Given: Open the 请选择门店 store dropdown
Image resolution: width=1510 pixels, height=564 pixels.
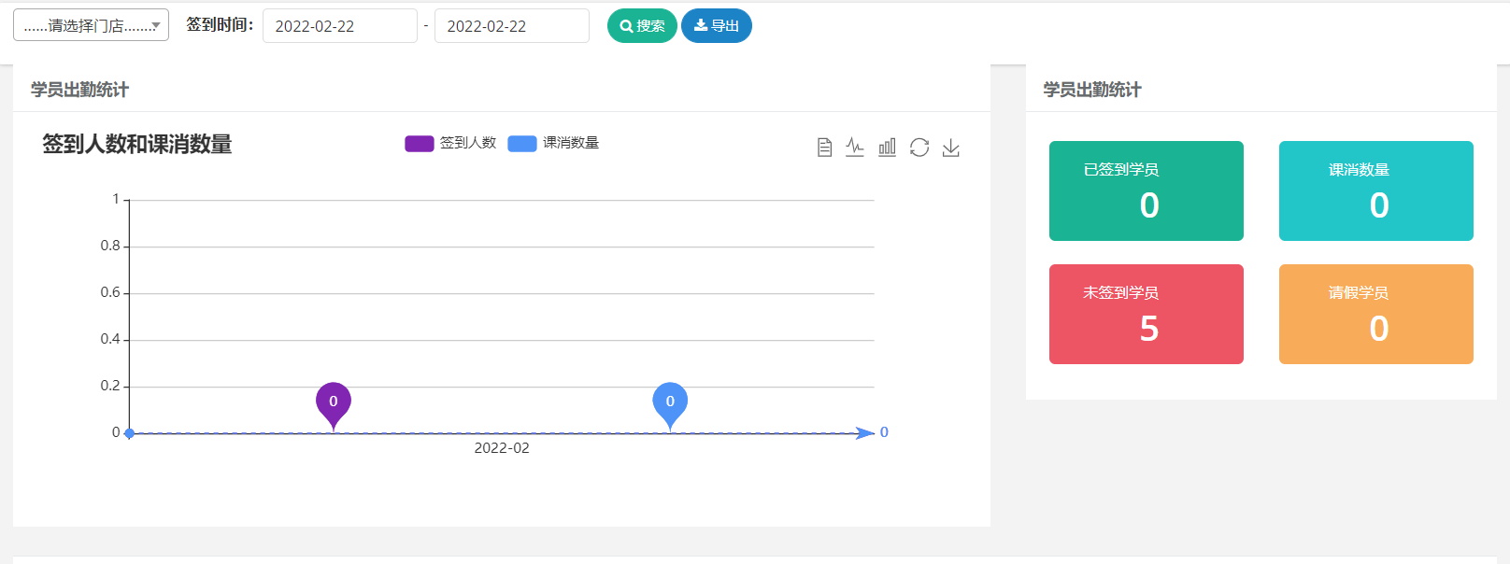Looking at the screenshot, I should coord(91,25).
